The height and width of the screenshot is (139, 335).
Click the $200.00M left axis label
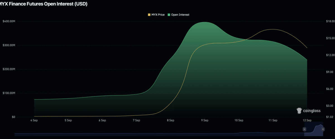[x=9, y=69]
